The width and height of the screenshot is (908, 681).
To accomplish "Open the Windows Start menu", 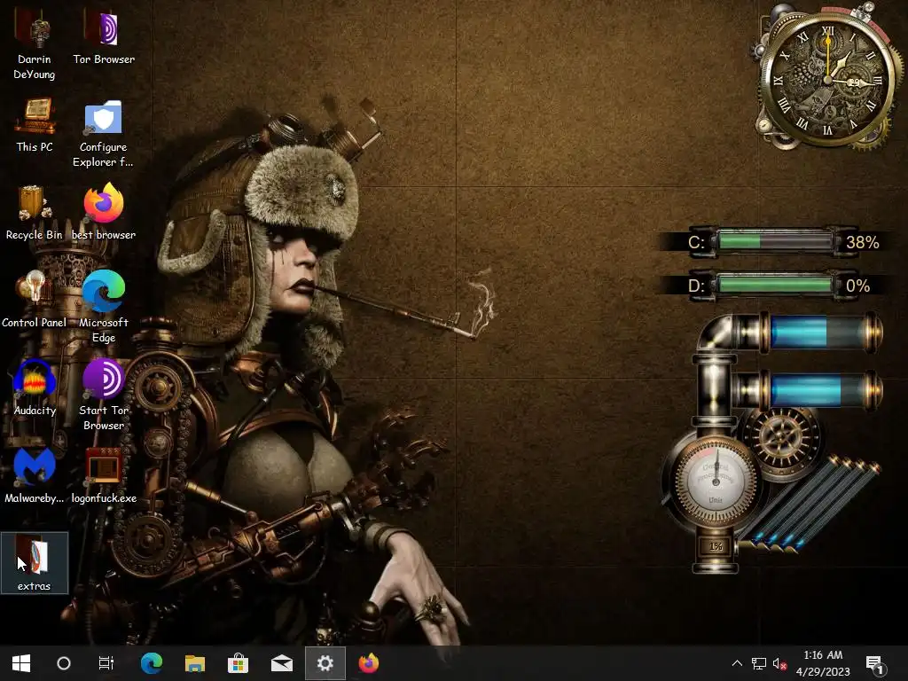I will (21, 663).
